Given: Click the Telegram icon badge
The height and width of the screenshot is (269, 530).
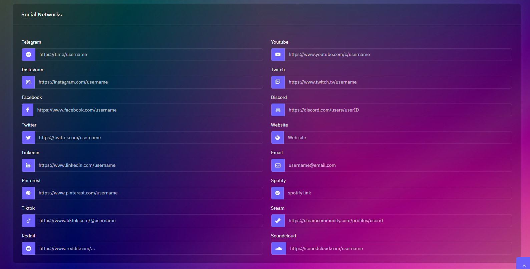Looking at the screenshot, I should 29,55.
